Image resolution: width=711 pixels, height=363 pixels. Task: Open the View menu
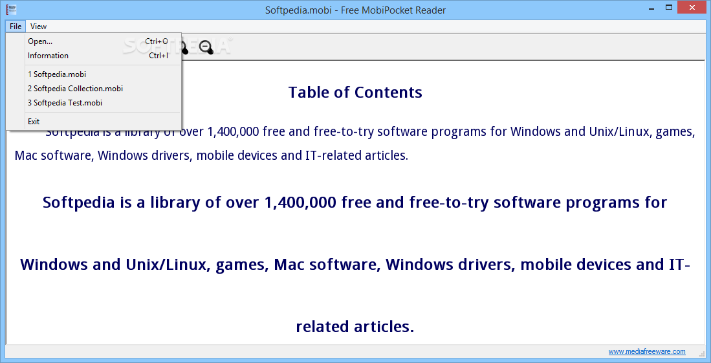coord(39,27)
